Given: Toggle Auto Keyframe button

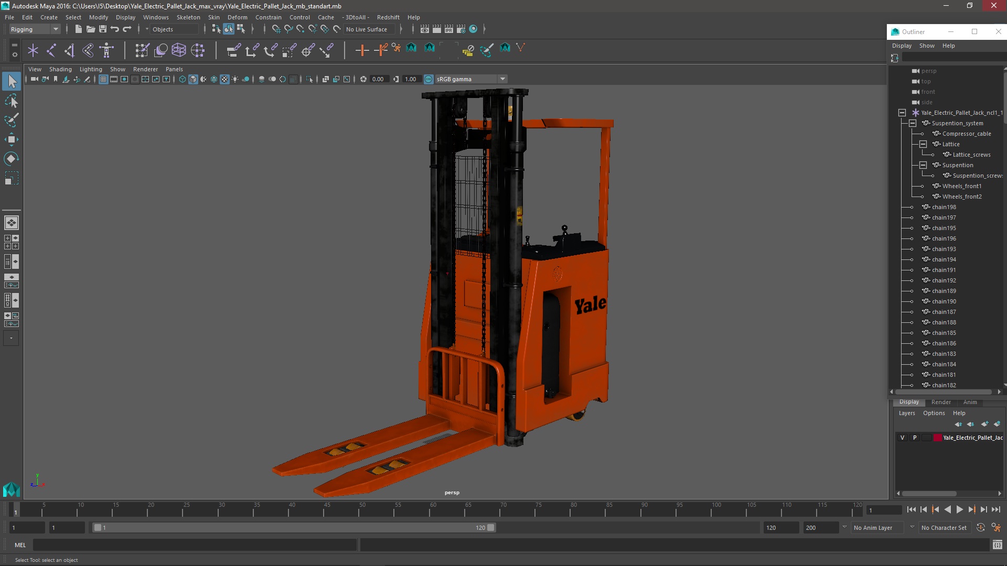Looking at the screenshot, I should coord(981,528).
